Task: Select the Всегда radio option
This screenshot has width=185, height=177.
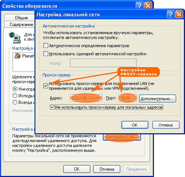Action: coord(15,102)
